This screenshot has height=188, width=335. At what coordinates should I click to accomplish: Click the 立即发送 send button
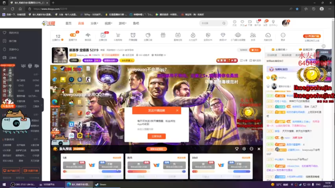(157, 136)
